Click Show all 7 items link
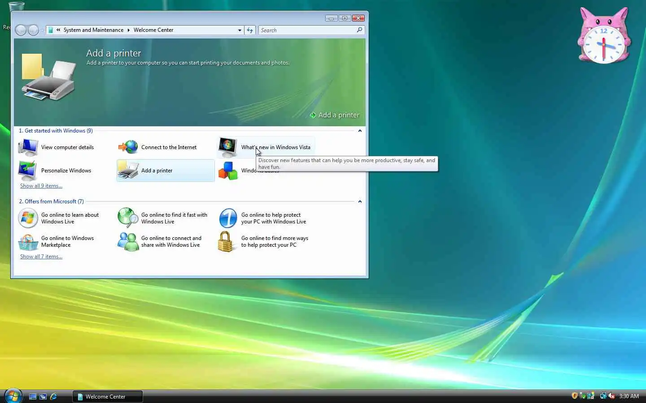Image resolution: width=646 pixels, height=403 pixels. coord(41,257)
